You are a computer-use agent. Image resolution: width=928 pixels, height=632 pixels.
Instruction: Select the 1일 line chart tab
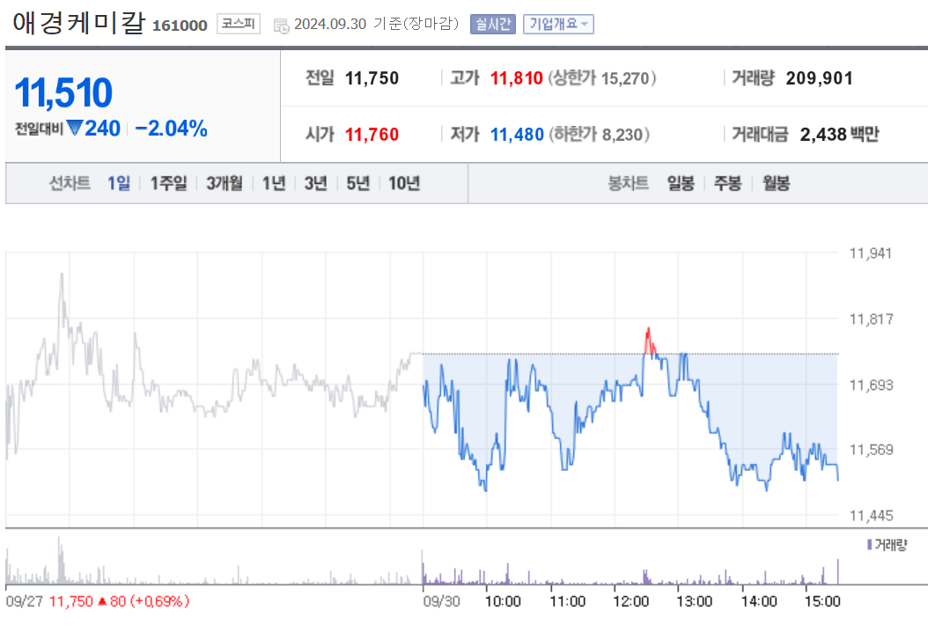(118, 183)
